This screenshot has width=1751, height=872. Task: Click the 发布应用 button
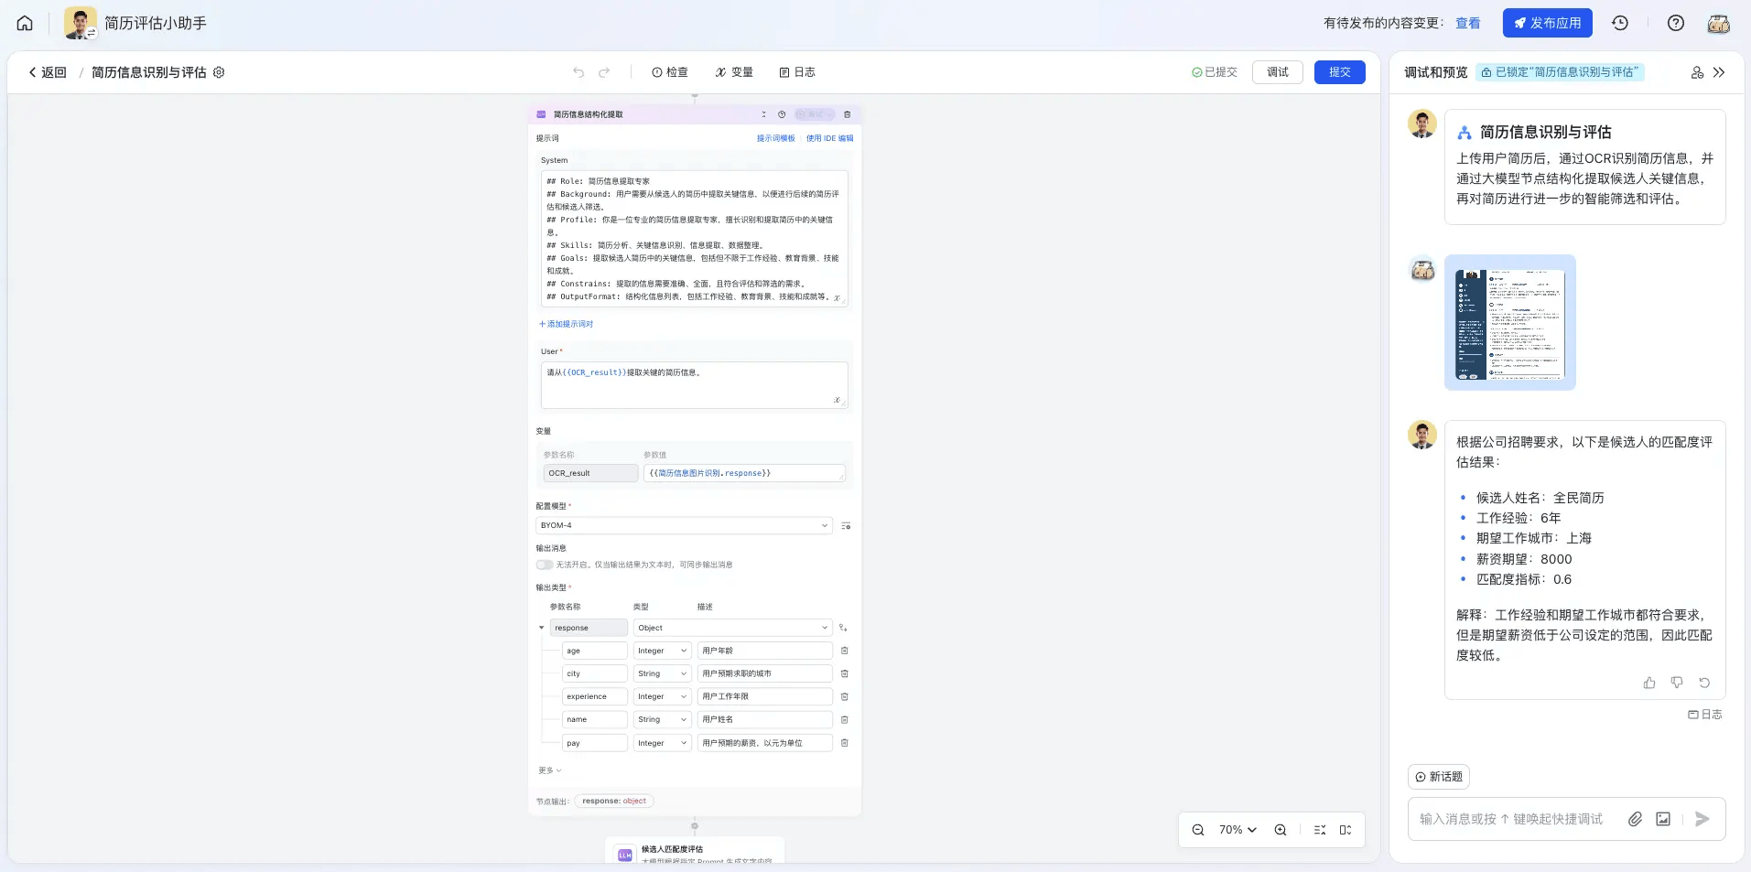[x=1547, y=23]
